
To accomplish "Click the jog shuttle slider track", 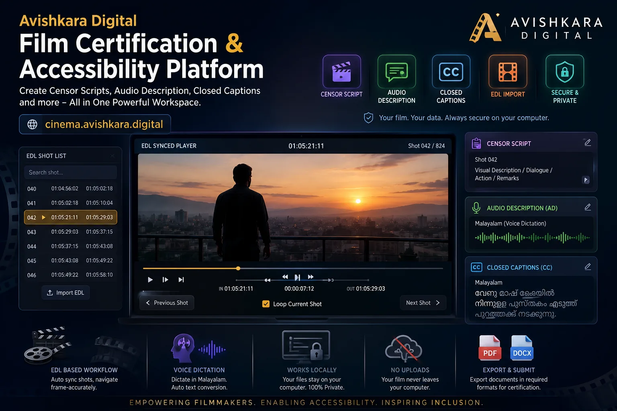I will (x=302, y=280).
